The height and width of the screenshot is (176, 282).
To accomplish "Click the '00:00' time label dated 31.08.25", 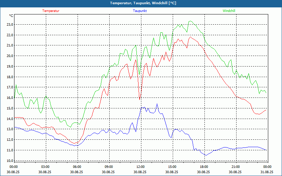I will (267, 167).
